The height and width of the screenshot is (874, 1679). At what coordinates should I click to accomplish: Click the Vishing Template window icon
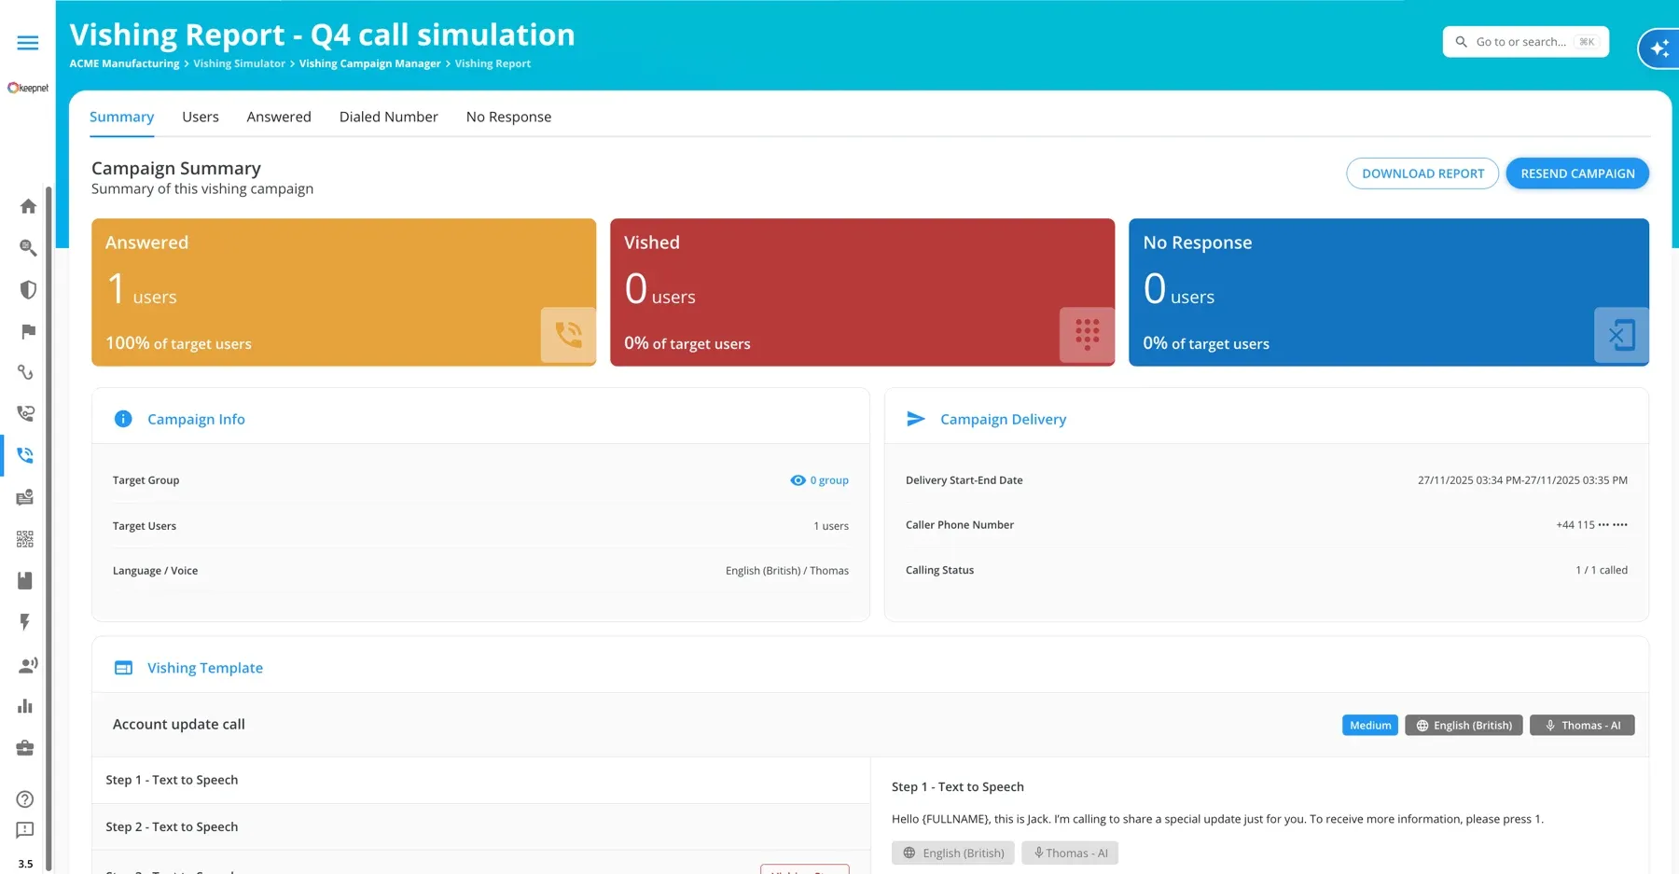pos(123,668)
